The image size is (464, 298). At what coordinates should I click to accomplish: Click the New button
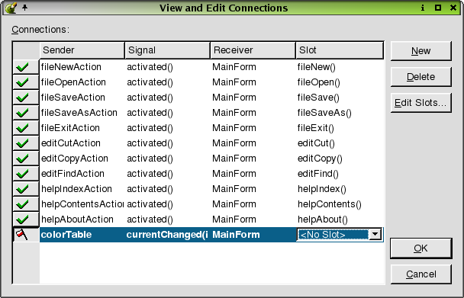click(420, 51)
